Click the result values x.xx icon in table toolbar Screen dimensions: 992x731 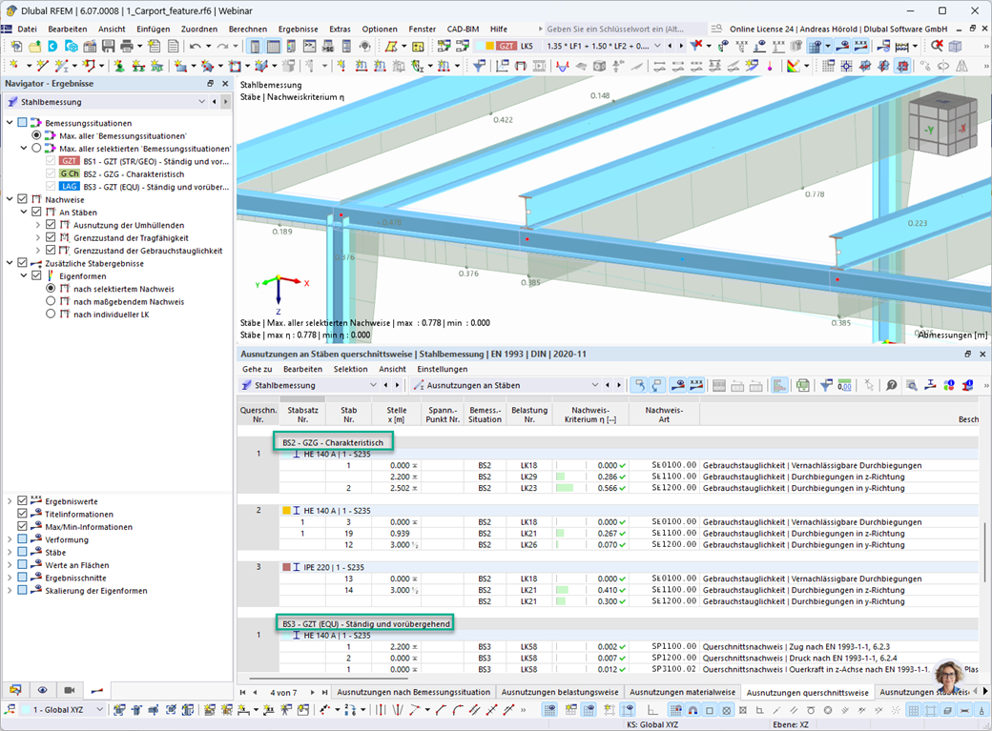click(696, 385)
